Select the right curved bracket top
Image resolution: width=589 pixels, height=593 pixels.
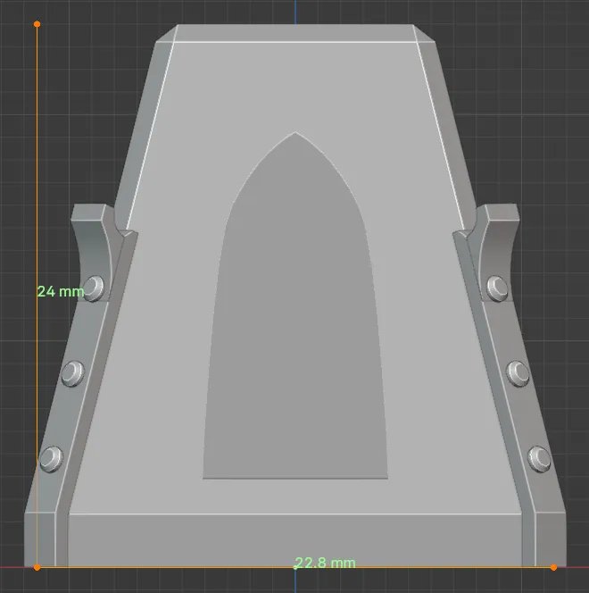click(497, 213)
